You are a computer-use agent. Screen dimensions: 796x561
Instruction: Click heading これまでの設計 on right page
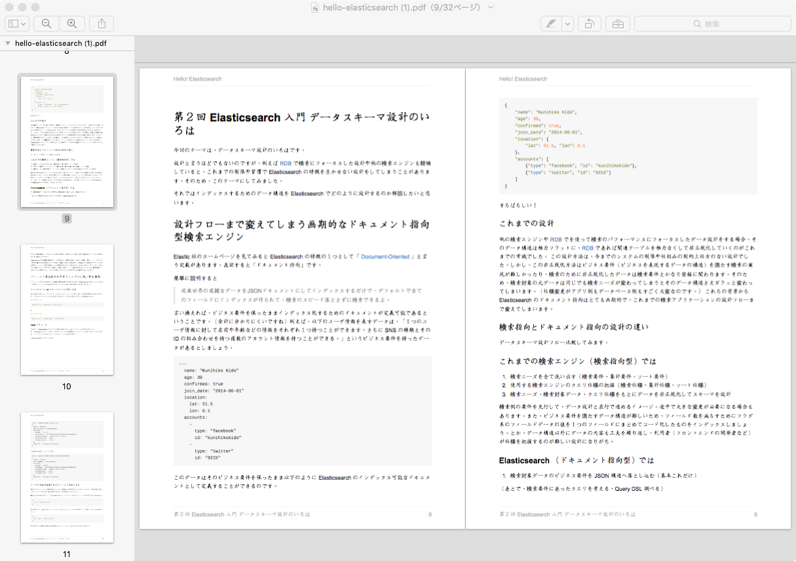526,223
